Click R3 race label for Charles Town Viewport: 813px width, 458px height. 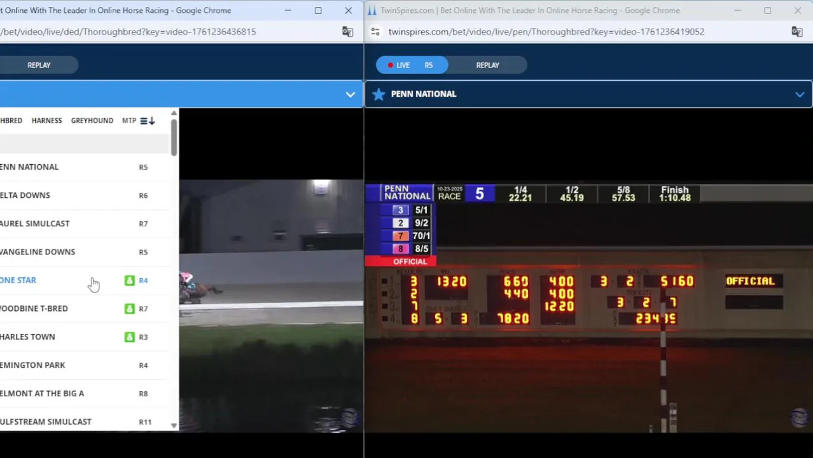[143, 337]
